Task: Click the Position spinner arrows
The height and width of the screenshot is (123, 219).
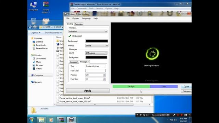Action: pyautogui.click(x=104, y=75)
